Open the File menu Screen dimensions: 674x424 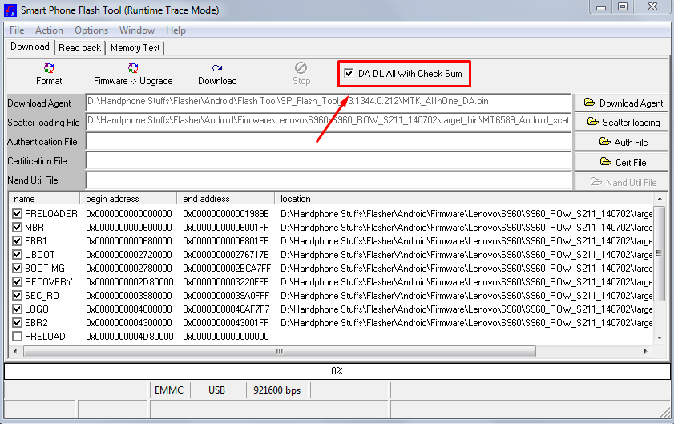(17, 30)
